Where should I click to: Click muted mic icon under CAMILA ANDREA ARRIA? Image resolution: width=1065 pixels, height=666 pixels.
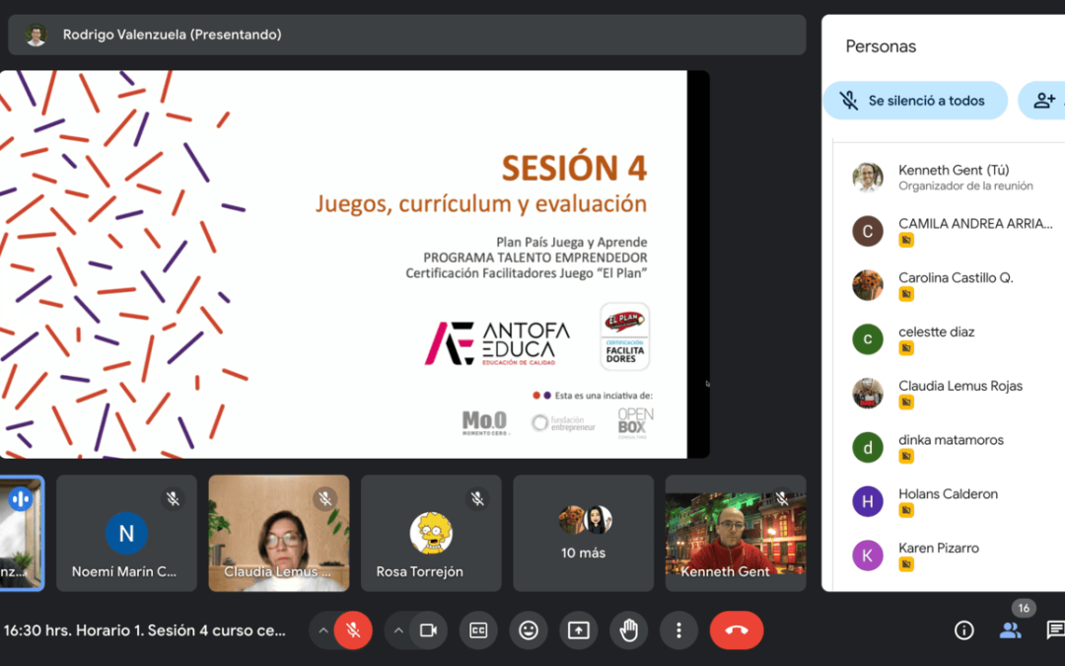pos(906,240)
